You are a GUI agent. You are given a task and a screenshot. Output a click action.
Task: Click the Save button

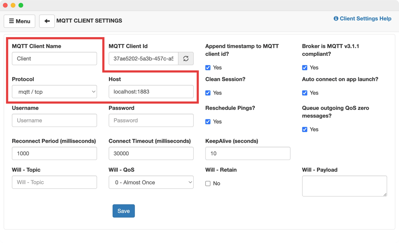(123, 210)
